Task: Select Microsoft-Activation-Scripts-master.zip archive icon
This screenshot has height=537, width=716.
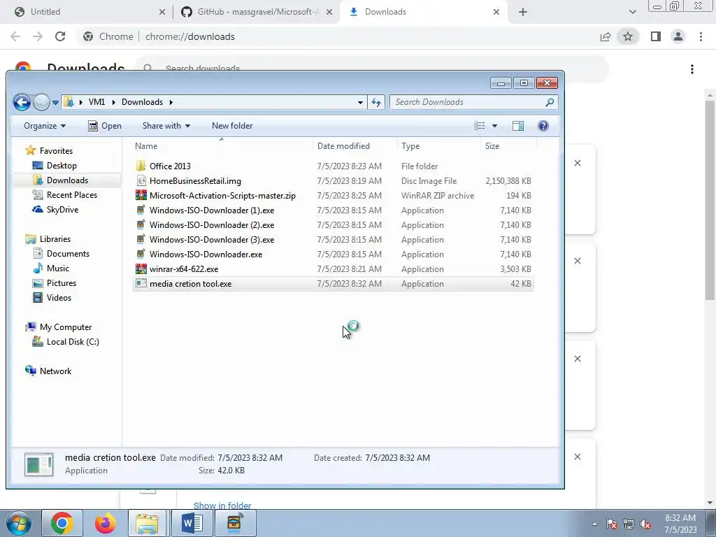Action: coord(141,196)
